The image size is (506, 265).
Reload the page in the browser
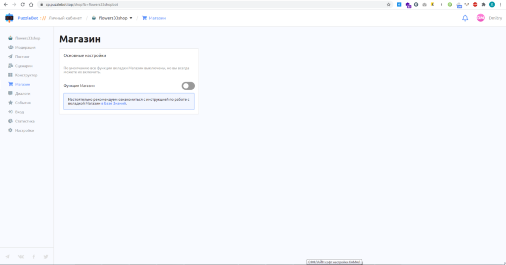click(x=23, y=4)
